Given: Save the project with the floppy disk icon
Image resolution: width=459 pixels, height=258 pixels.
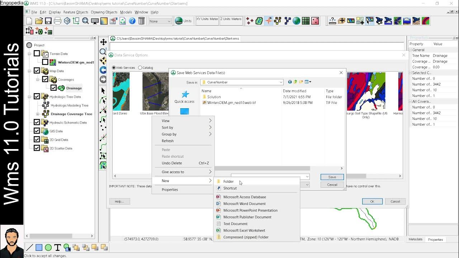Looking at the screenshot, I should click(48, 21).
